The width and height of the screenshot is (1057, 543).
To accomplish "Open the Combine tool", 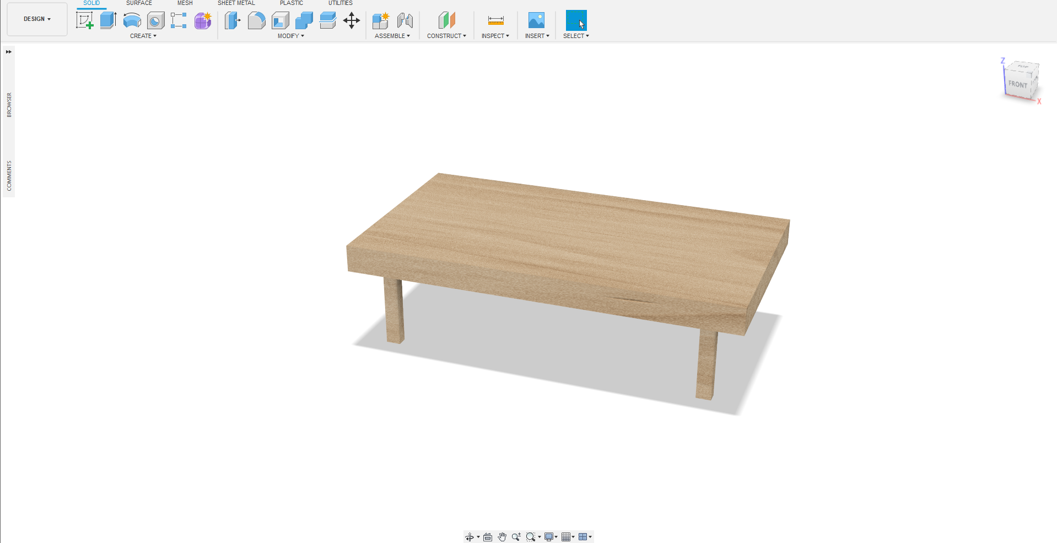I will click(304, 20).
